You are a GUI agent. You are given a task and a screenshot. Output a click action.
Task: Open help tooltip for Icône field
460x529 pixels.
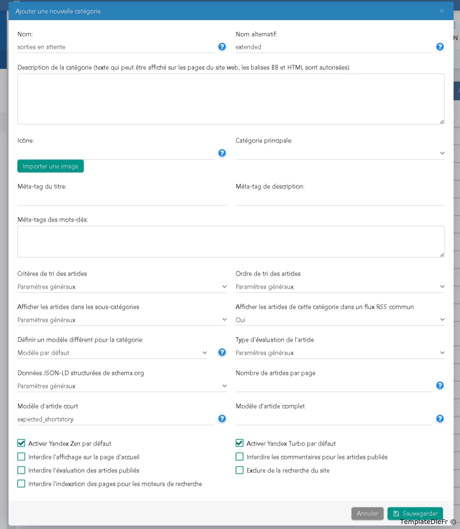(x=222, y=153)
